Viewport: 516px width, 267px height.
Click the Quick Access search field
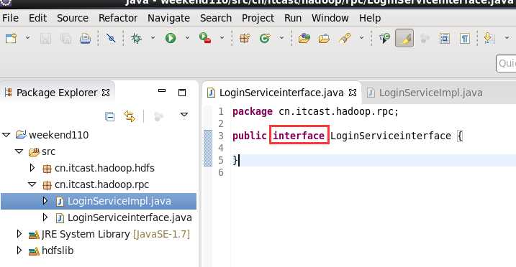tap(506, 63)
